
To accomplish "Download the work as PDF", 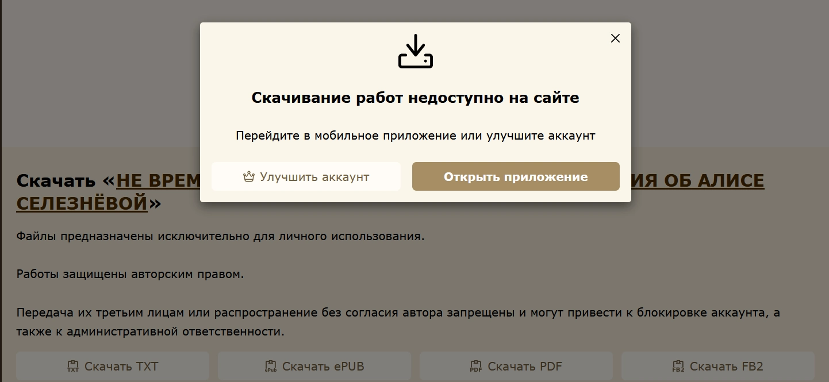I will coord(516,366).
